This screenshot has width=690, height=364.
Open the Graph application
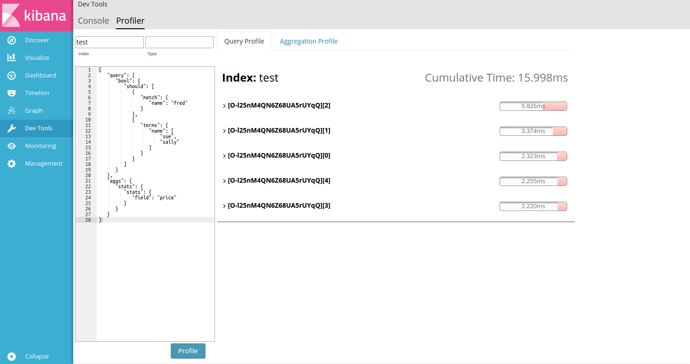pyautogui.click(x=33, y=110)
